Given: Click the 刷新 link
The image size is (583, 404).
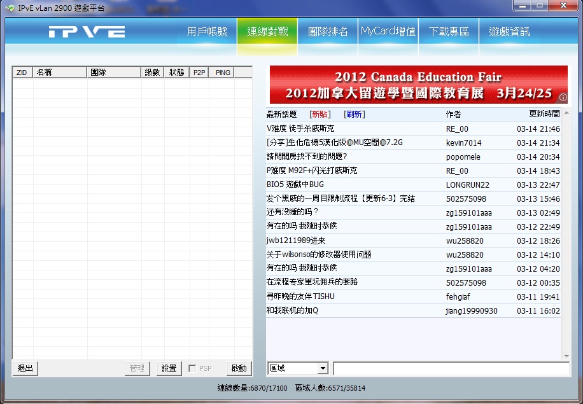Looking at the screenshot, I should point(355,115).
